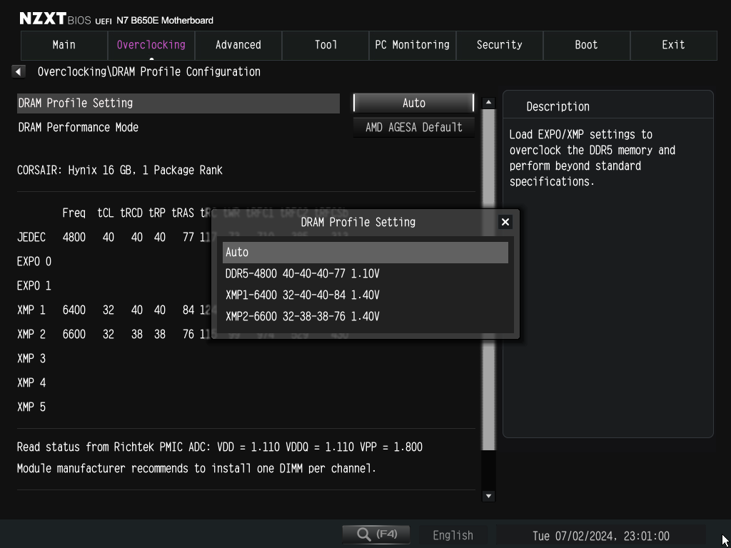Image resolution: width=731 pixels, height=548 pixels.
Task: Click the tRP column header
Action: pos(157,213)
